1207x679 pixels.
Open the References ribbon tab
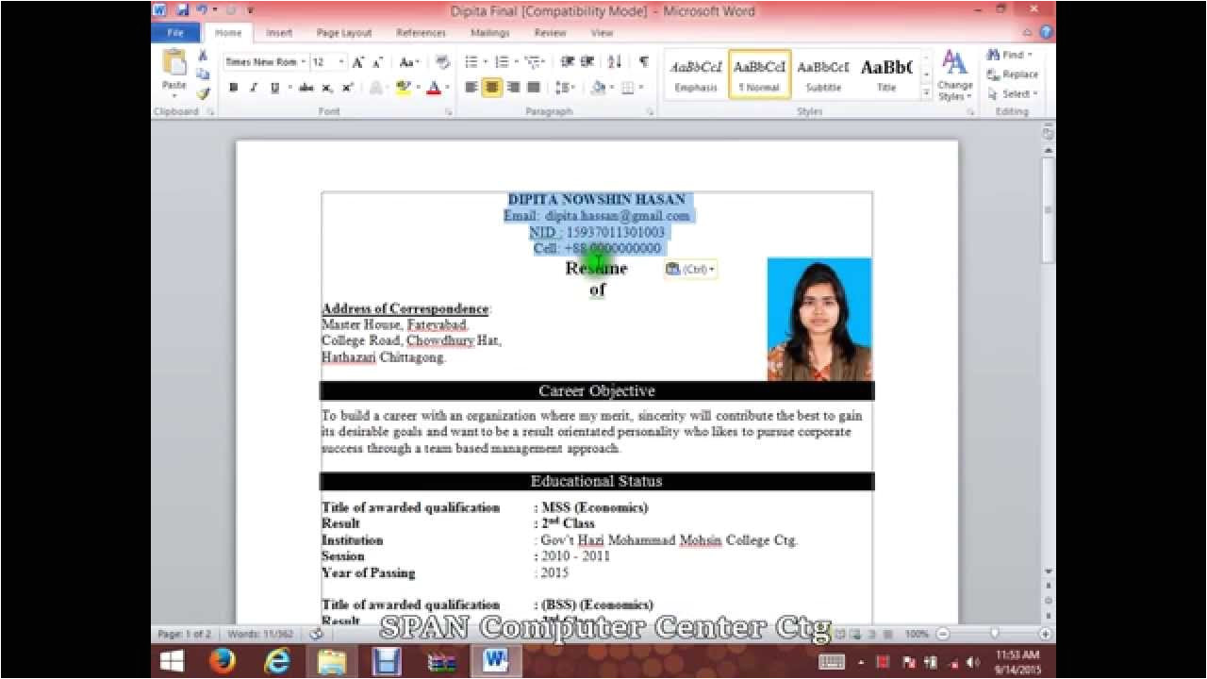point(421,33)
